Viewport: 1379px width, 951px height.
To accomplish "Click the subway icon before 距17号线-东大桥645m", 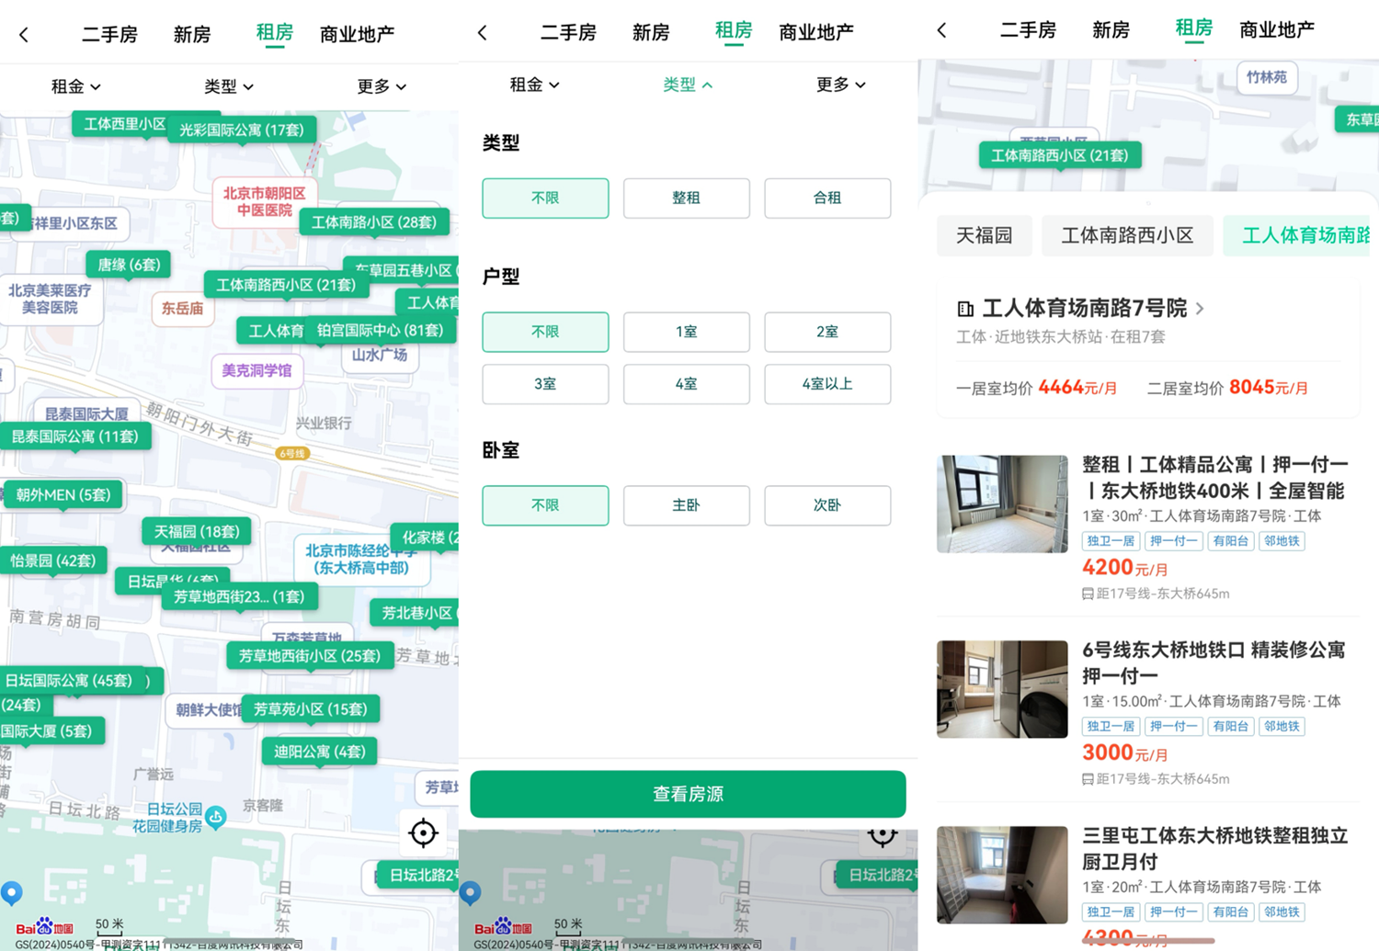I will [x=1087, y=594].
